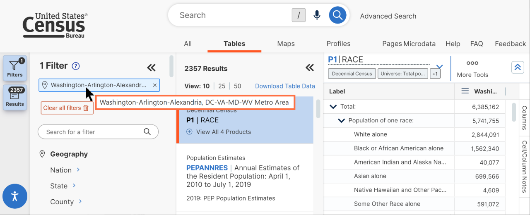
Task: Collapse the Filter panel with double chevron
Action: pyautogui.click(x=151, y=68)
